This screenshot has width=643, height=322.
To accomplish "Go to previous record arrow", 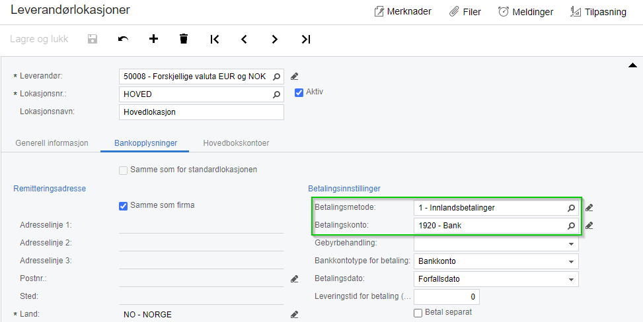I will click(245, 40).
